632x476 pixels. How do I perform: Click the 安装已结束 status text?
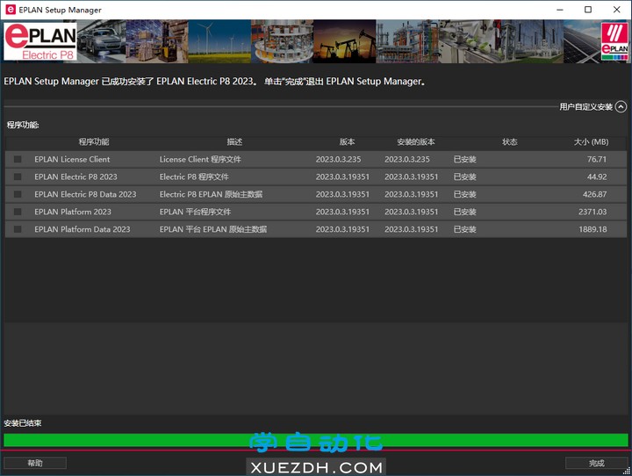click(23, 423)
